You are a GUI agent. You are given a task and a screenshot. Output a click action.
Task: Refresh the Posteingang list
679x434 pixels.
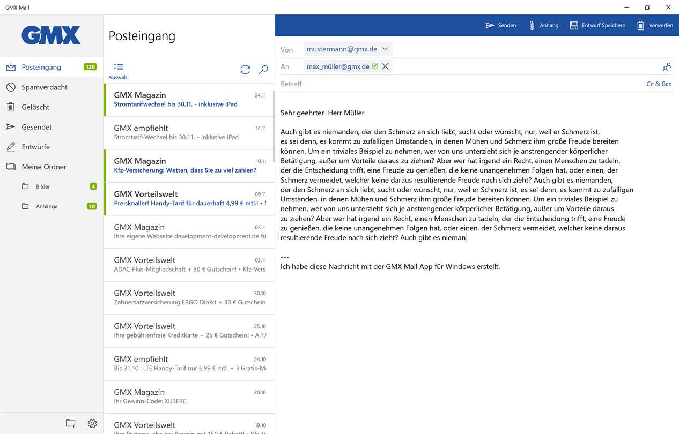point(245,70)
